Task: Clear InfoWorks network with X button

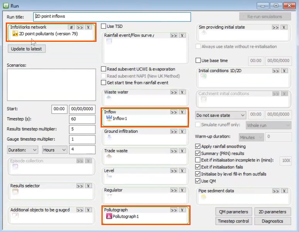Action: pyautogui.click(x=88, y=27)
